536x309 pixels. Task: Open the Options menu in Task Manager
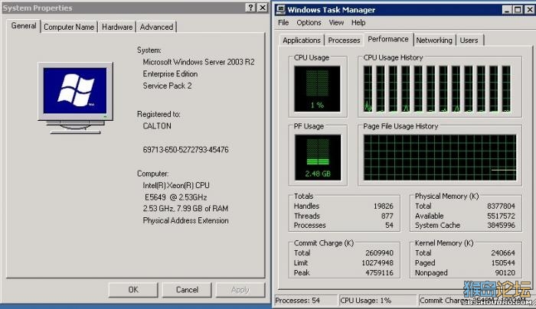pos(309,22)
